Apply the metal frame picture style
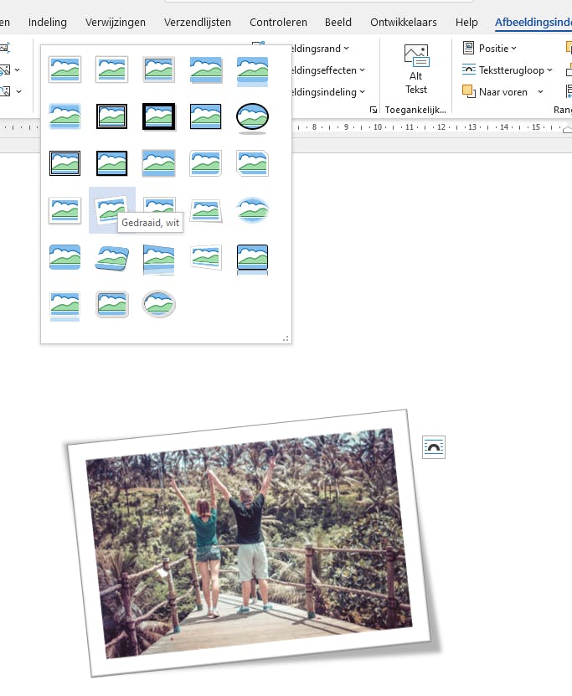Viewport: 572px width, 696px height. (x=159, y=70)
